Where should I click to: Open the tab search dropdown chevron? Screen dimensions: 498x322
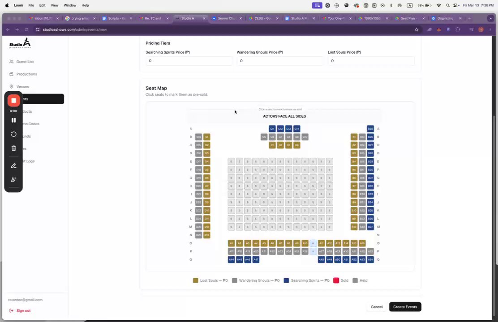[x=491, y=18]
